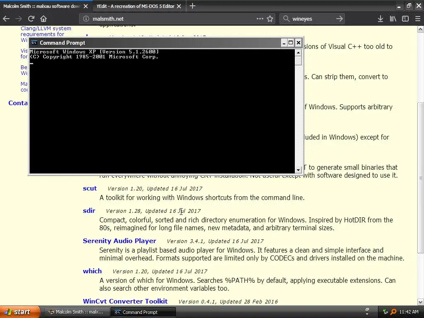This screenshot has width=424, height=318.
Task: Click the green network tray icon
Action: pyautogui.click(x=385, y=312)
